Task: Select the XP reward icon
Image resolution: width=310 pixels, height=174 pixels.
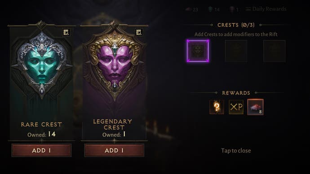Action: 236,107
